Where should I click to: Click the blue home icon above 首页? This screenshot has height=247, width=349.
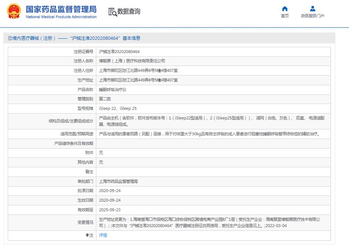tap(284, 8)
